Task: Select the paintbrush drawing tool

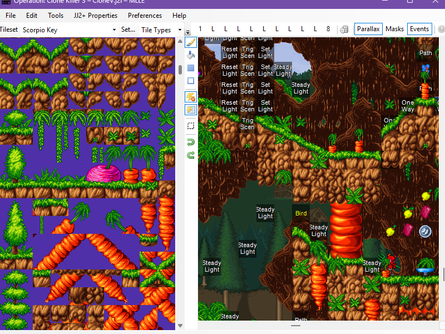Action: (191, 42)
